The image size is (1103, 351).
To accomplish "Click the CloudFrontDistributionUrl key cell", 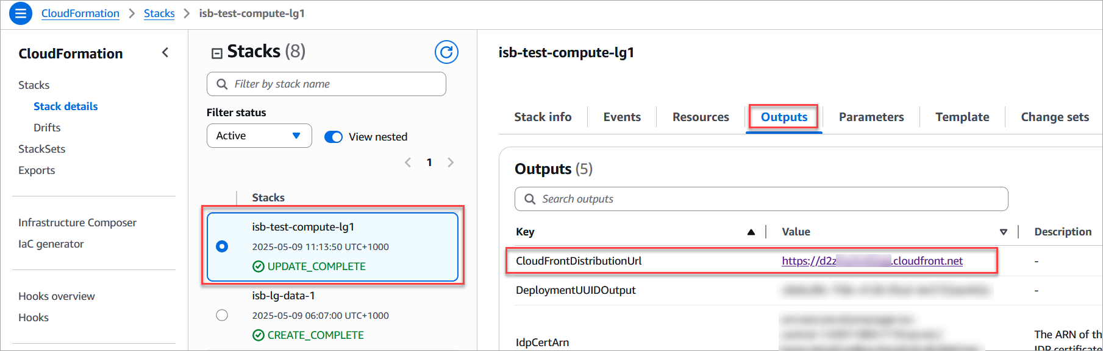I will (579, 261).
